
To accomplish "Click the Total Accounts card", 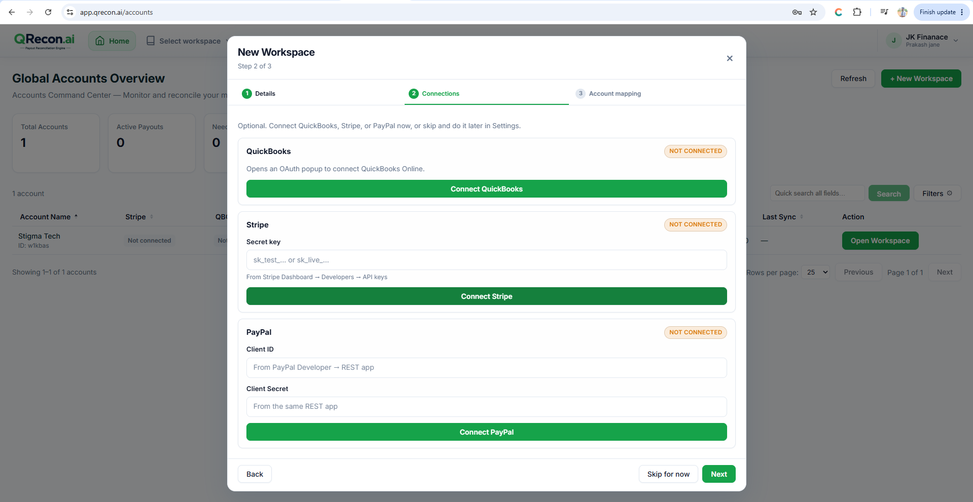I will [x=56, y=143].
